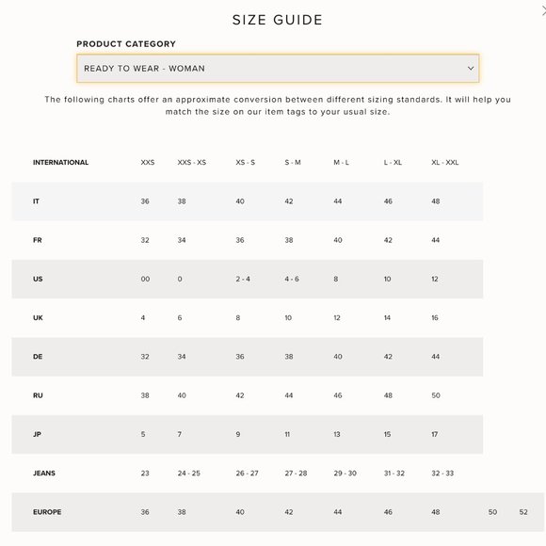Select the FR row label

coord(38,240)
